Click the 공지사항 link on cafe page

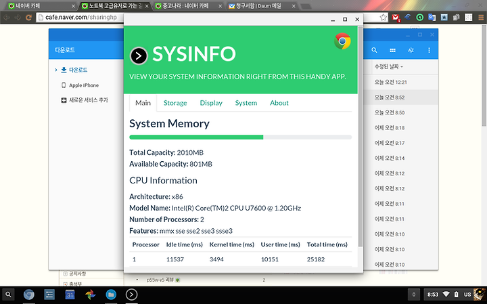77,274
